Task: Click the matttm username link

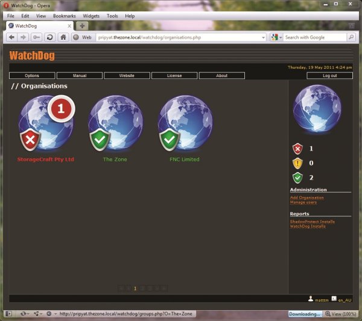Action: pos(322,300)
